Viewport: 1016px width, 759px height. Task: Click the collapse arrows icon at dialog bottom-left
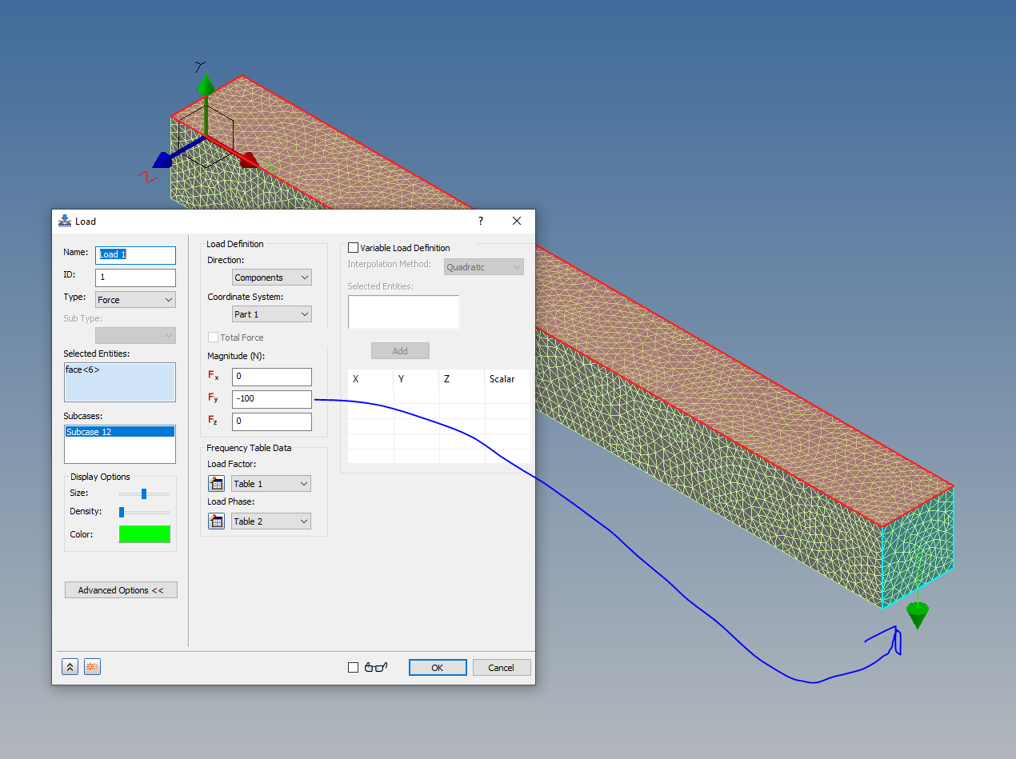click(70, 666)
